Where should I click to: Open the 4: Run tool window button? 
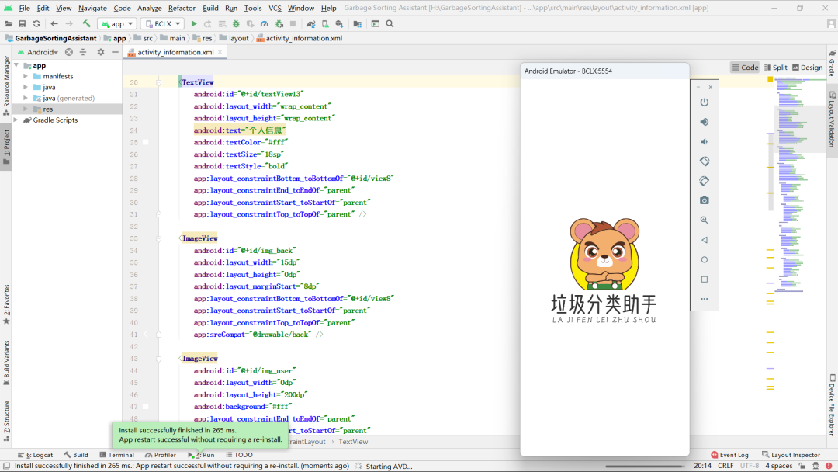tap(202, 455)
